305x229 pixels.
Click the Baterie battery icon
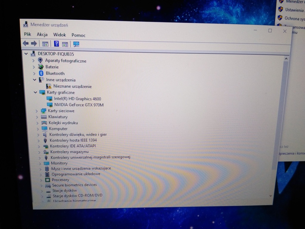[x=41, y=67]
